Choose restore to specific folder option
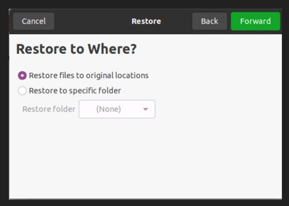Viewport: 289px width, 206px height. [x=22, y=91]
